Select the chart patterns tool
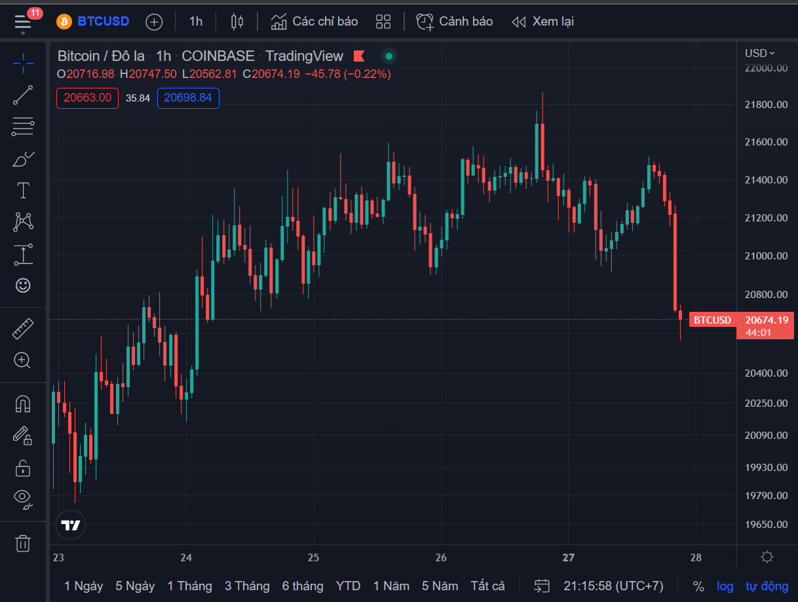The height and width of the screenshot is (602, 798). coord(23,222)
